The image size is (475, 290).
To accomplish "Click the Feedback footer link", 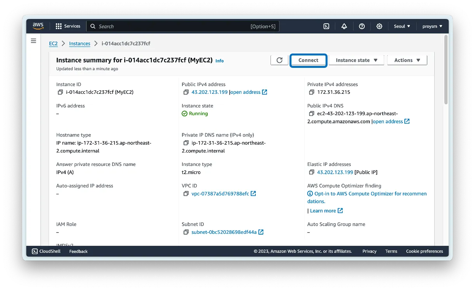I will [x=78, y=251].
